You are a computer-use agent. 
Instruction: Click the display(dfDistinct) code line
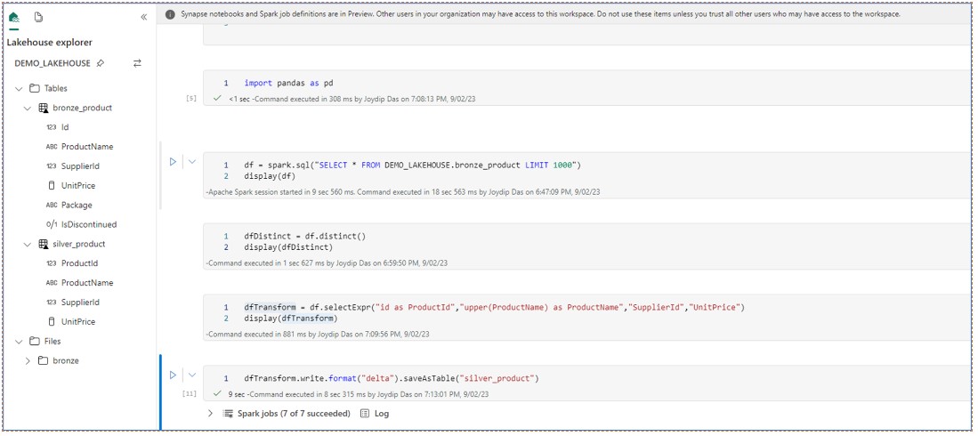288,247
